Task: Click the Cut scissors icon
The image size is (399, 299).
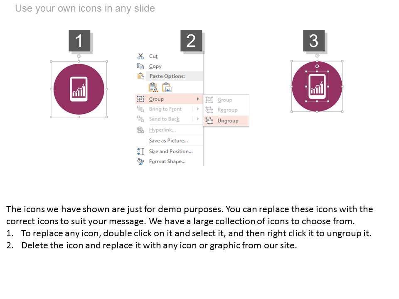Action: [x=140, y=56]
